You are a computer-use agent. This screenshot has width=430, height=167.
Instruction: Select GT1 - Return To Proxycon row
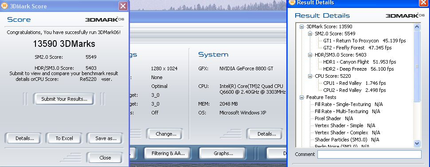click(364, 41)
